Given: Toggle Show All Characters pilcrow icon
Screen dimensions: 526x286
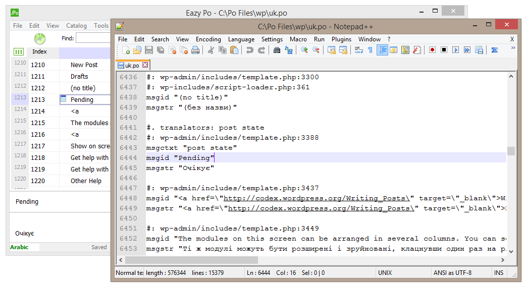Looking at the screenshot, I should [370, 50].
